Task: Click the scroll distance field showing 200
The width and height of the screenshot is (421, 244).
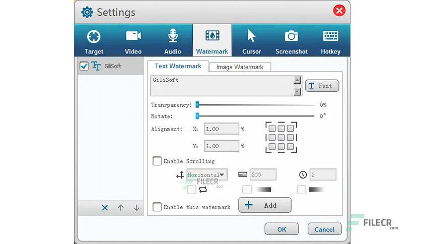Action: click(x=263, y=174)
